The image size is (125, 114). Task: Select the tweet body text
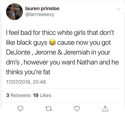pos(62,52)
